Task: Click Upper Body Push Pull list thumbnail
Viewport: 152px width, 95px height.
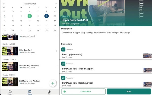Action: (10, 66)
